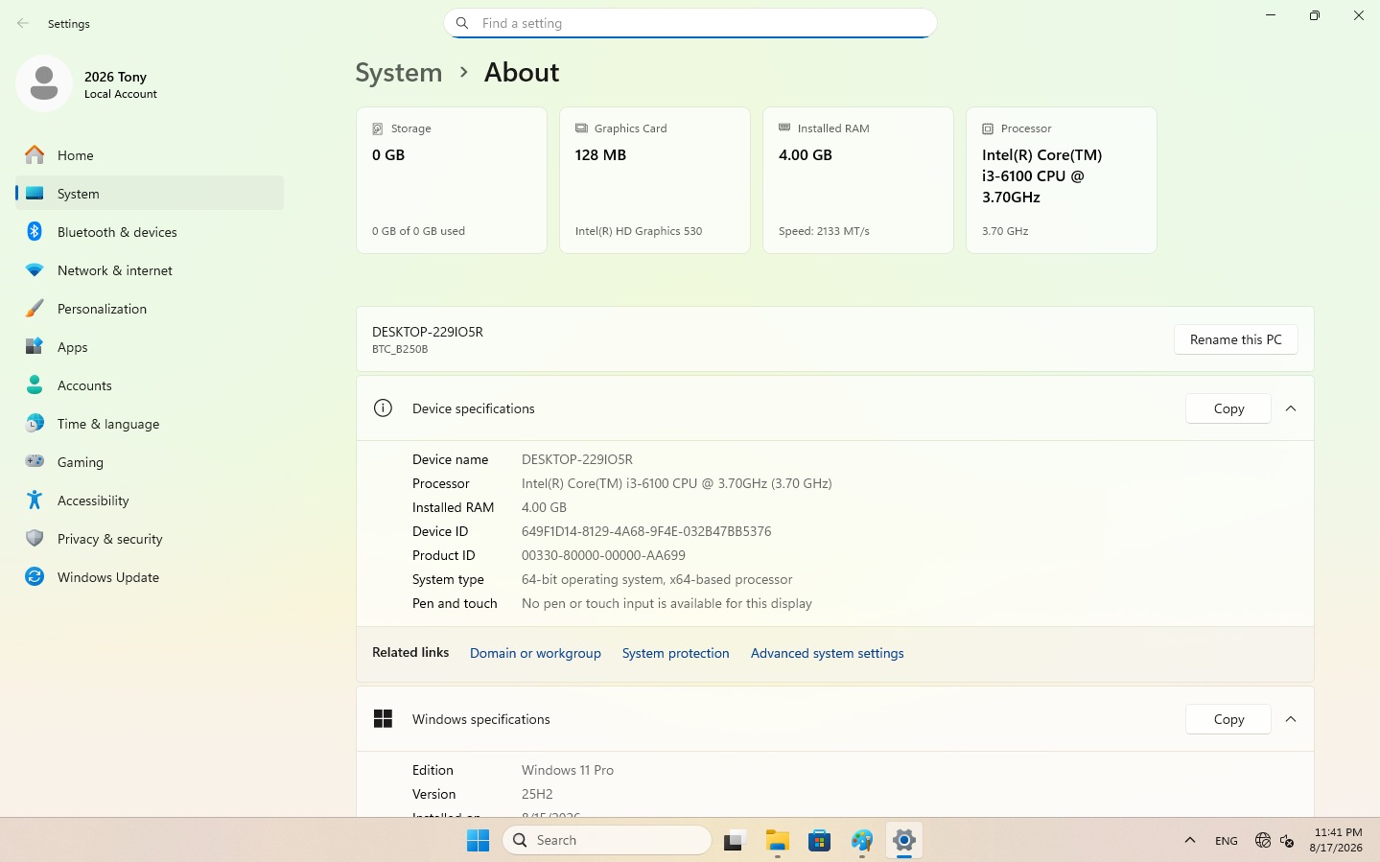1380x862 pixels.
Task: Click the Windows logo beside Windows specifications
Action: coord(383,718)
